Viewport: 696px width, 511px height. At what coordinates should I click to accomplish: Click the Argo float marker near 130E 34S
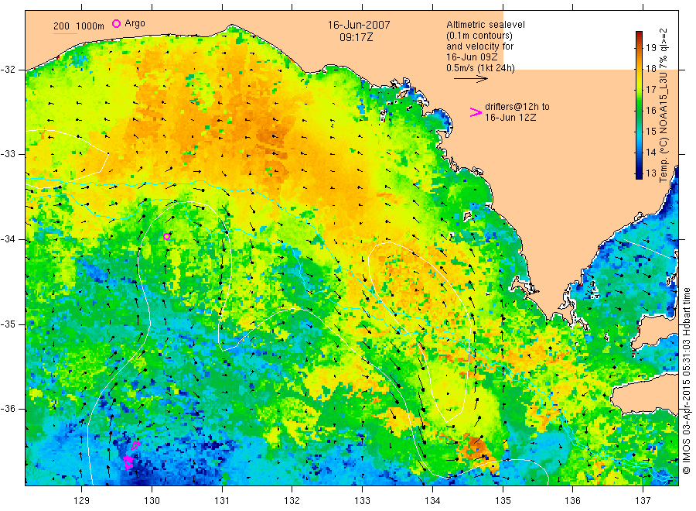click(166, 236)
